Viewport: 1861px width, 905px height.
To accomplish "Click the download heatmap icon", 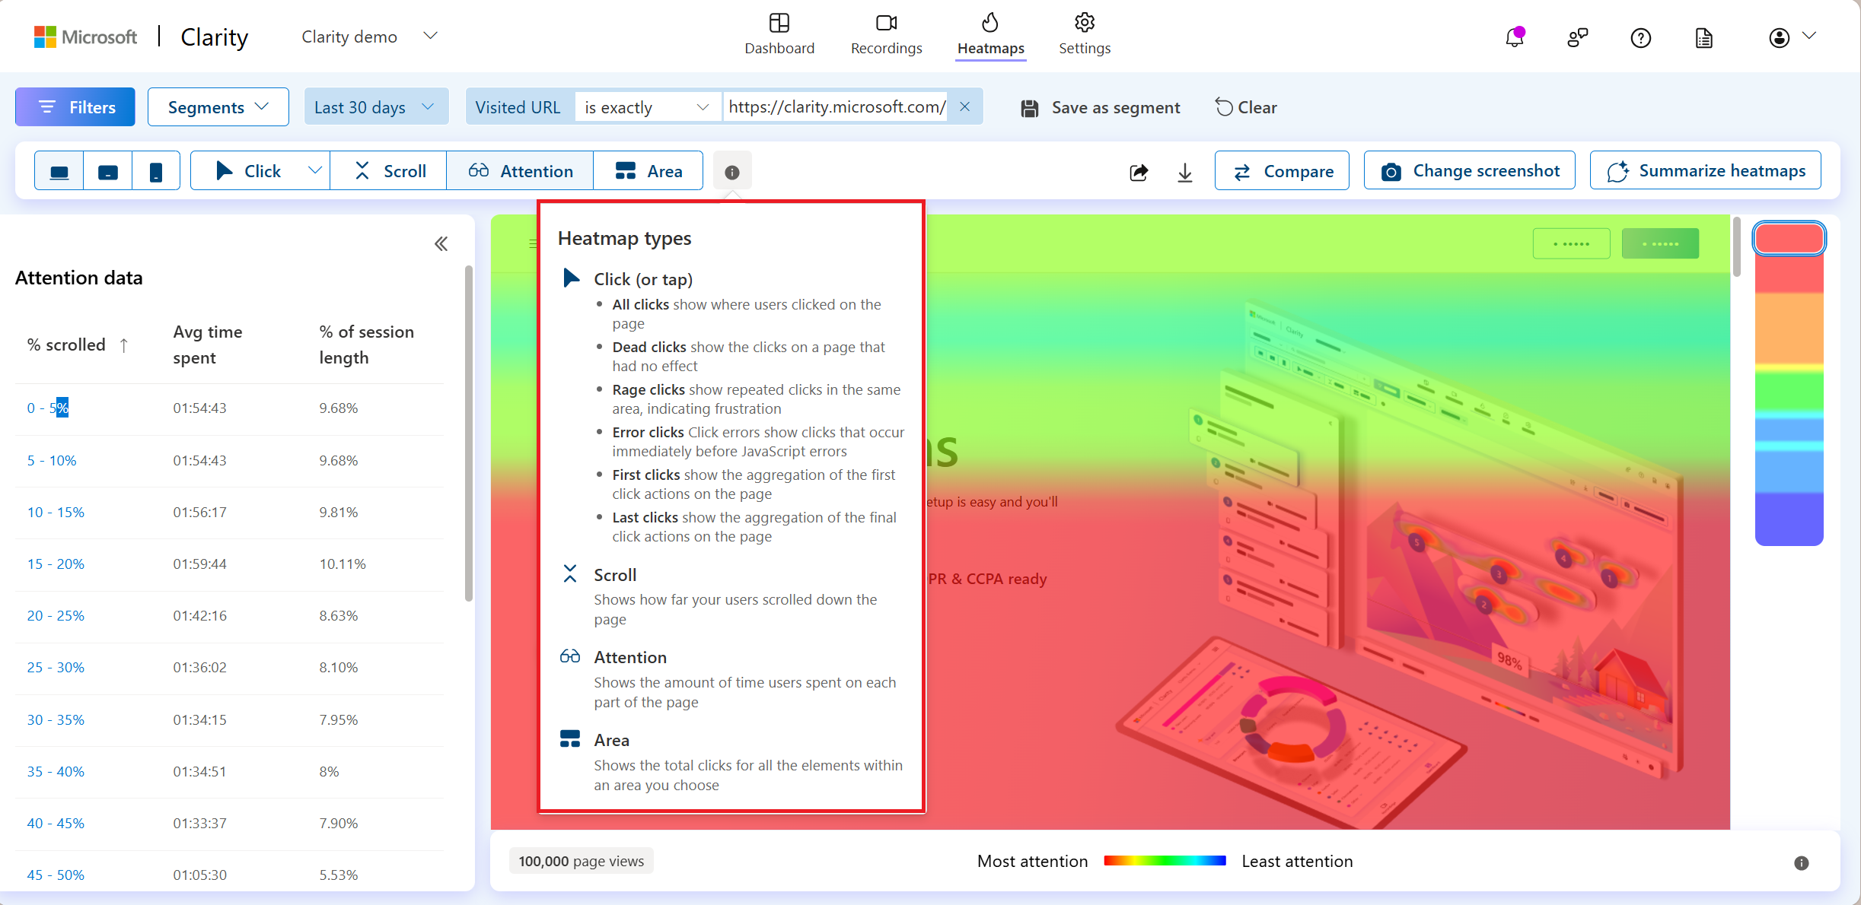I will [1185, 172].
